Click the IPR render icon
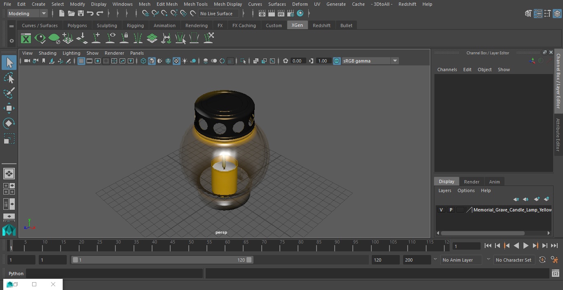The height and width of the screenshot is (290, 563). coord(281,14)
